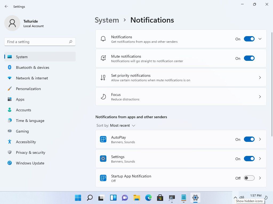Expand the Notifications settings chevron
This screenshot has height=204, width=273.
(x=260, y=39)
